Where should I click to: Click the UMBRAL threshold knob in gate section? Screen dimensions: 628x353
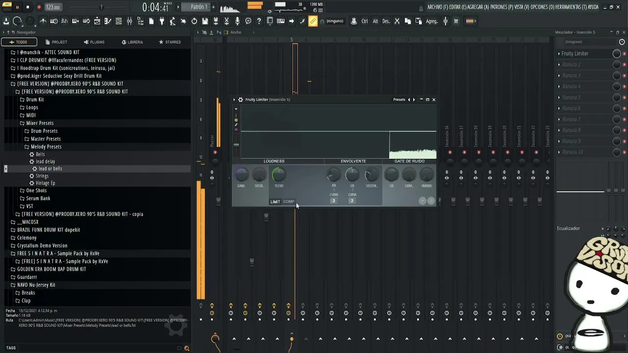427,174
